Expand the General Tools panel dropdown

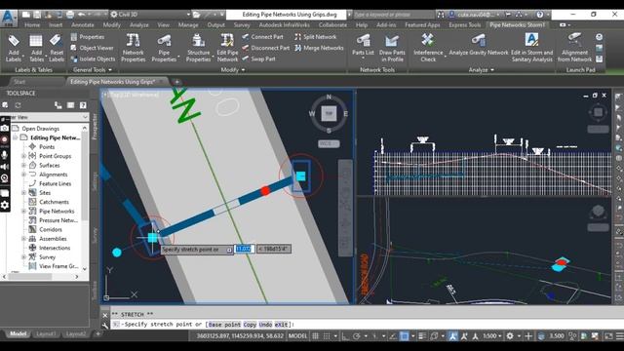[93, 69]
